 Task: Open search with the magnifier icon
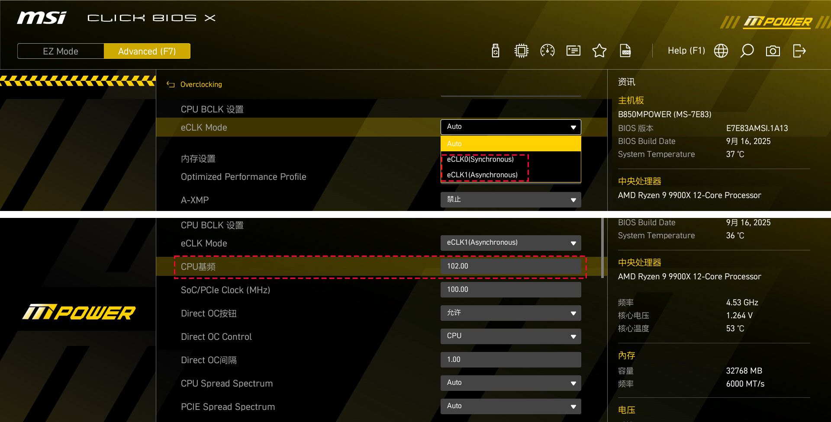coord(747,51)
